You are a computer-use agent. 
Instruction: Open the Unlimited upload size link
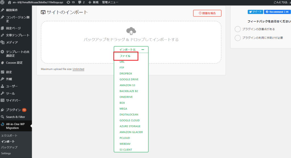[78, 69]
